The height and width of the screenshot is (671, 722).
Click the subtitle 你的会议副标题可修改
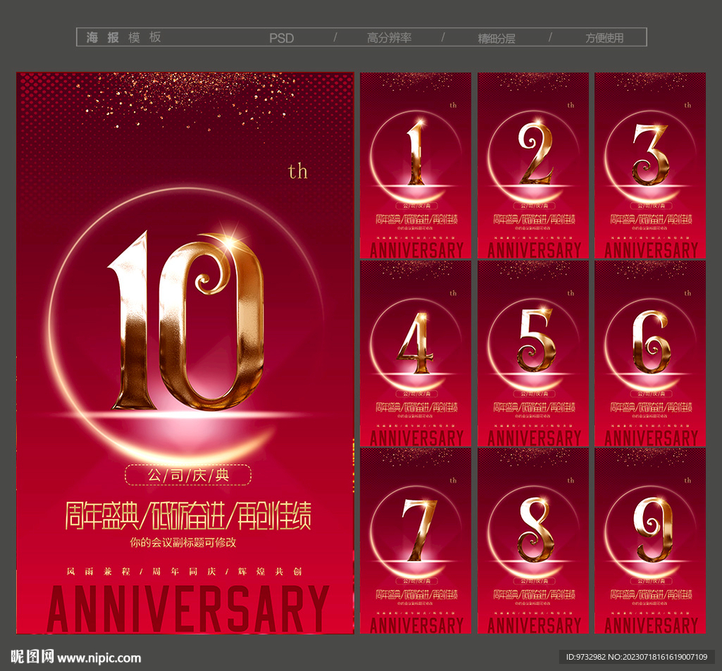(x=183, y=543)
